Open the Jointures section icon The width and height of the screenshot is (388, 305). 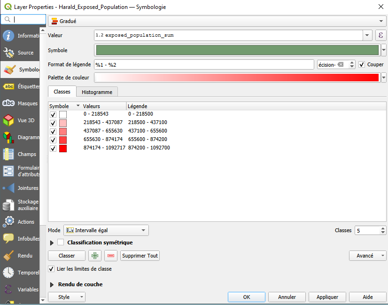click(8, 188)
